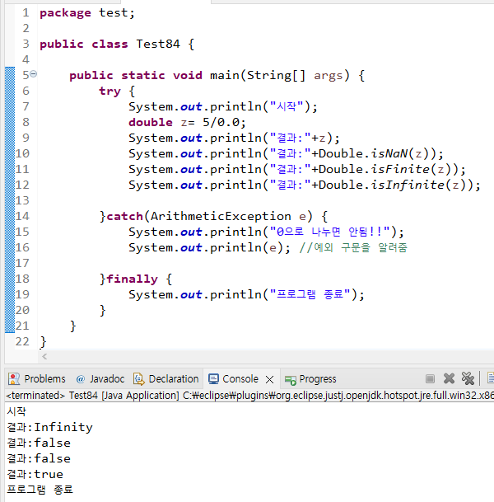Click the Terminate stop icon
This screenshot has height=502, width=494.
coord(430,378)
